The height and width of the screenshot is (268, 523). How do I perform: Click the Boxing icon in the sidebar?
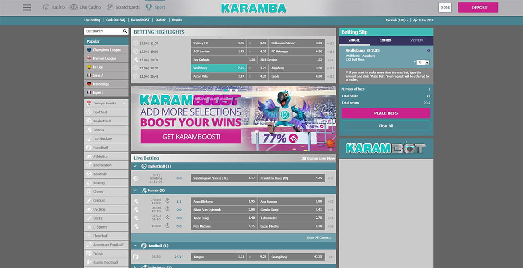(x=89, y=182)
